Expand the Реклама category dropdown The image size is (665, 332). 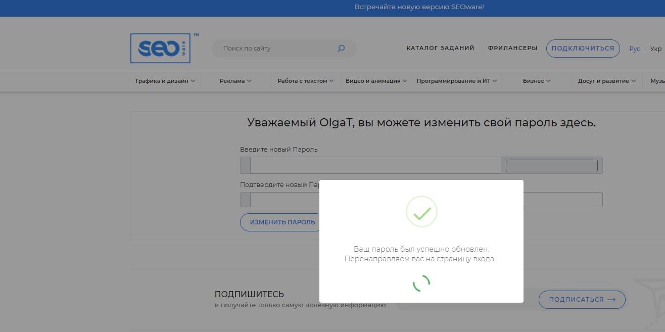235,81
